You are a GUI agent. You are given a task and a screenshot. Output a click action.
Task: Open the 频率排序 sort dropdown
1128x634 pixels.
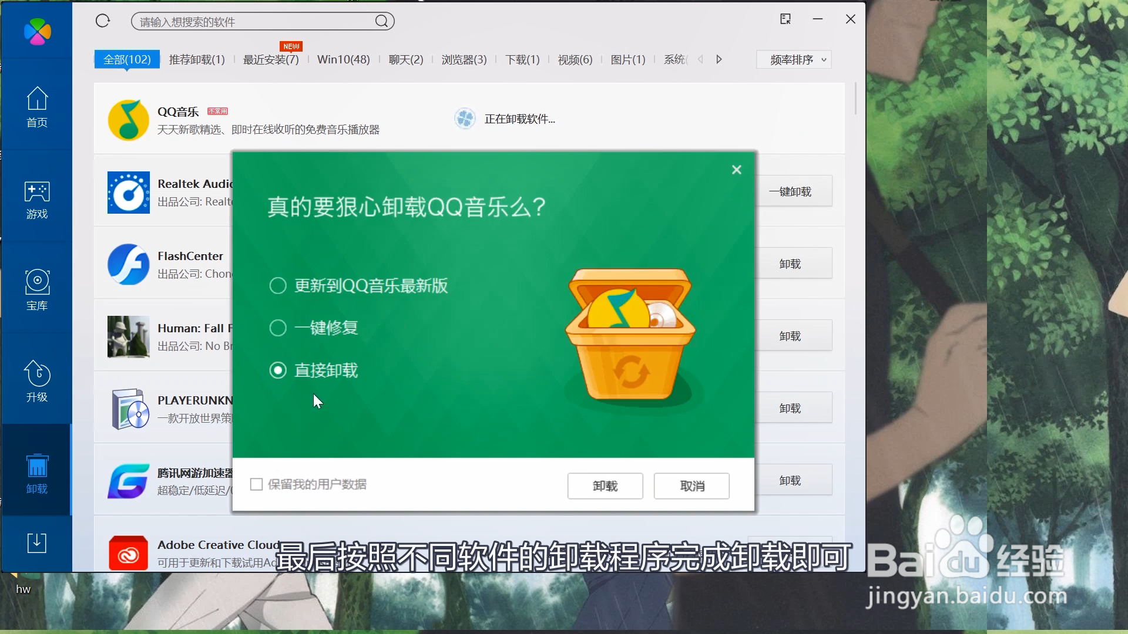click(793, 60)
